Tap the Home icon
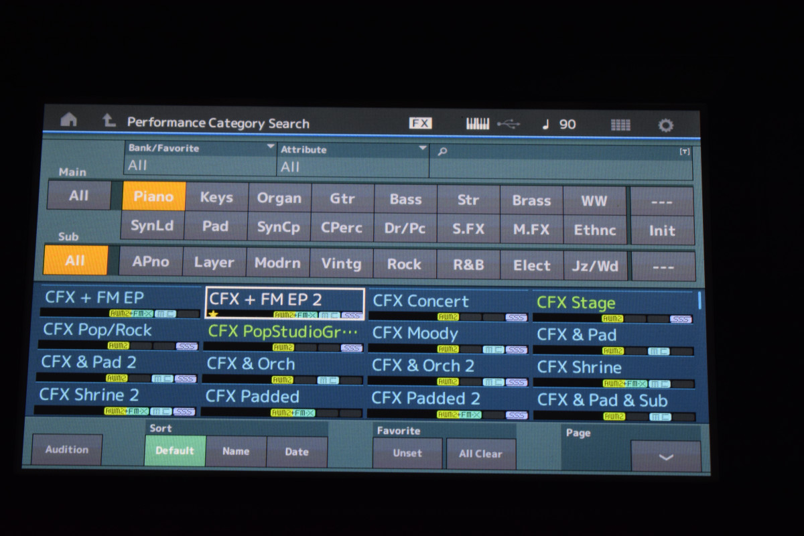The height and width of the screenshot is (536, 804). pos(68,121)
